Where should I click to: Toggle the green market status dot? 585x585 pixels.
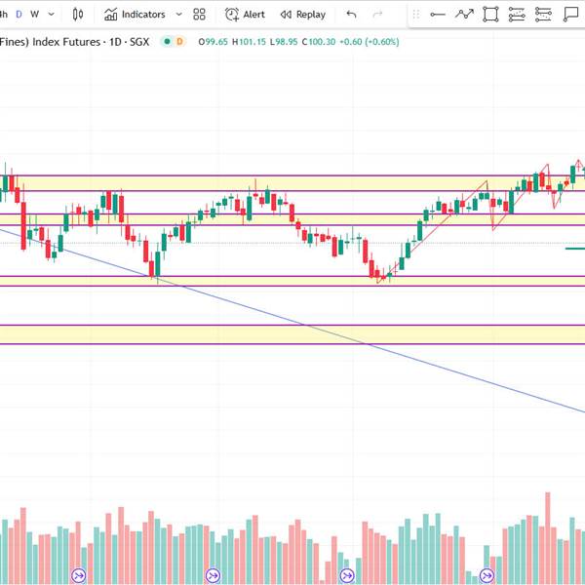click(167, 41)
